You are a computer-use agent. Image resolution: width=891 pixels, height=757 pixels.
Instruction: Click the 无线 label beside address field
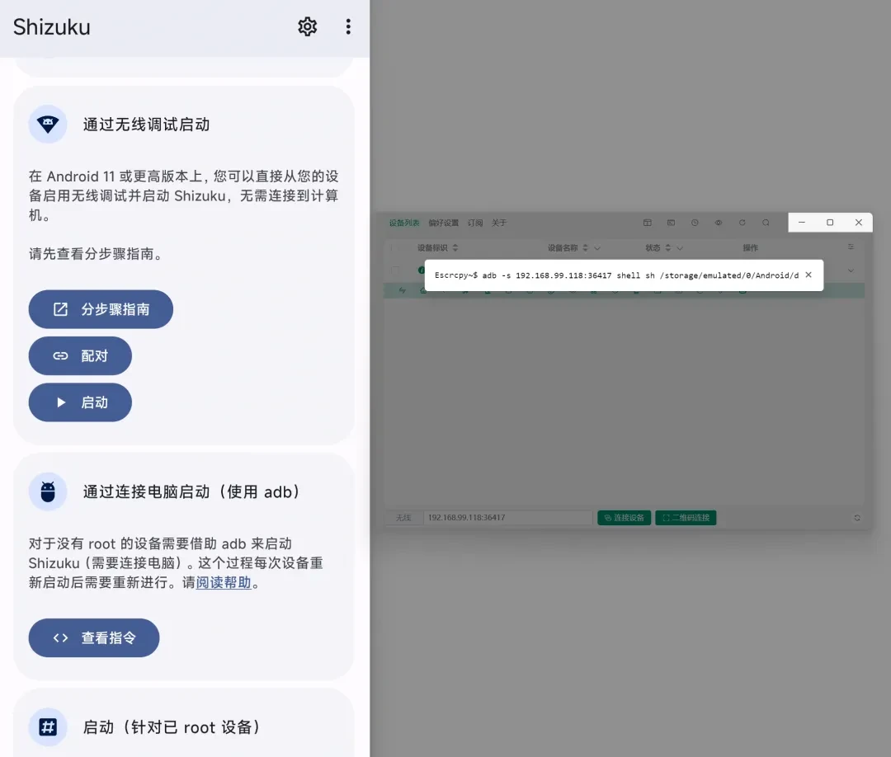pyautogui.click(x=403, y=517)
